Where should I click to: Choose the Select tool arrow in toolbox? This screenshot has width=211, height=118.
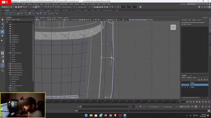[2, 20]
